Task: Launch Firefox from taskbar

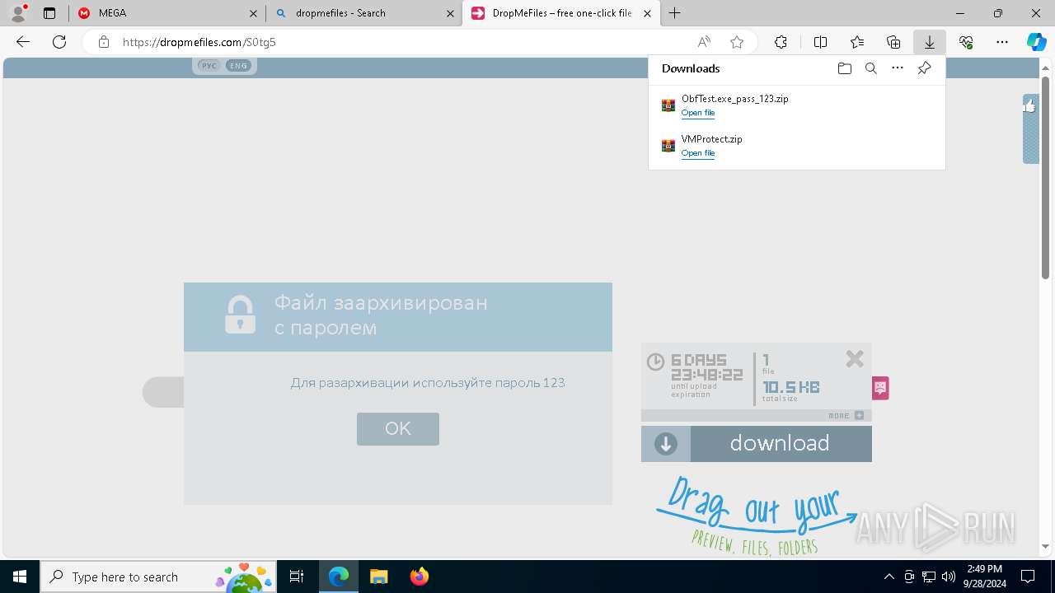Action: tap(419, 577)
